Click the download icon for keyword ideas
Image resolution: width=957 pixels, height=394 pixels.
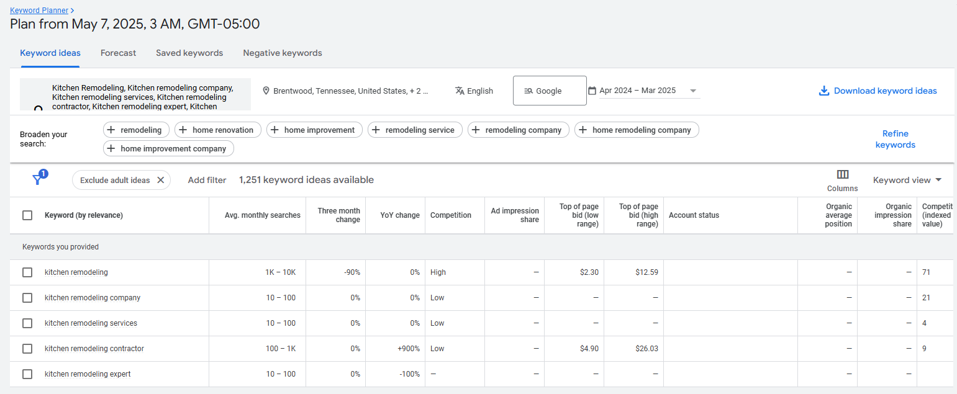point(824,91)
